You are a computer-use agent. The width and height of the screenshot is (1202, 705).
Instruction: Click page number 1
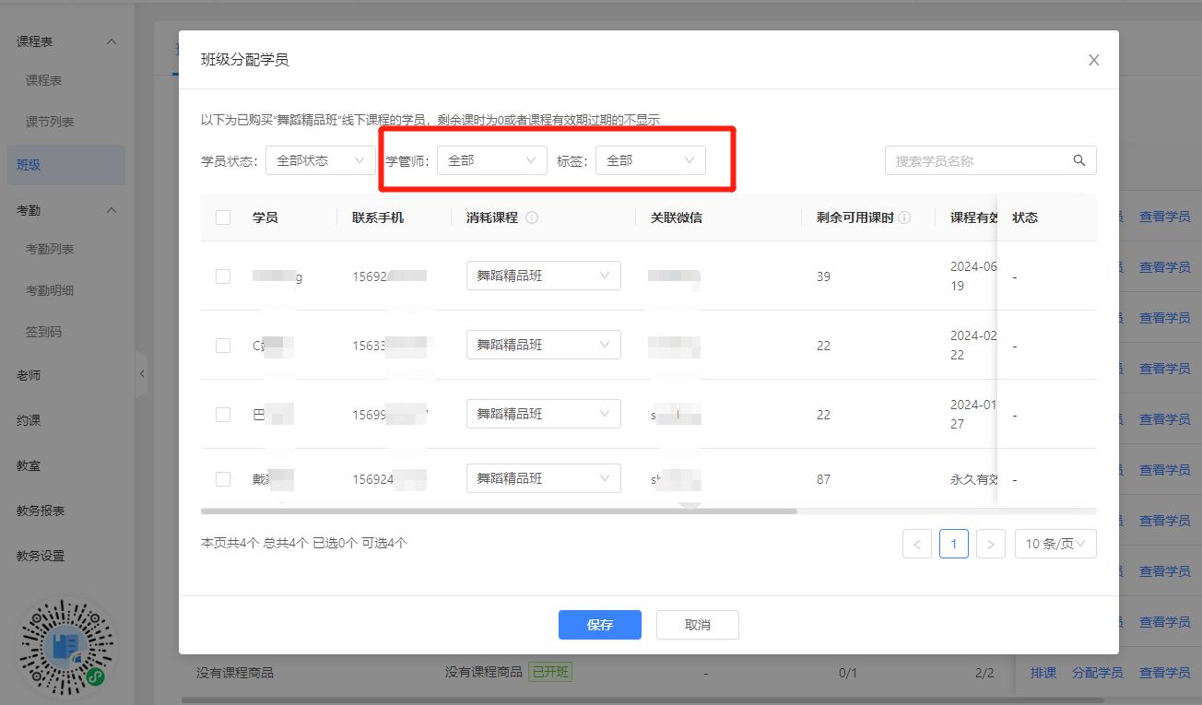pyautogui.click(x=954, y=545)
